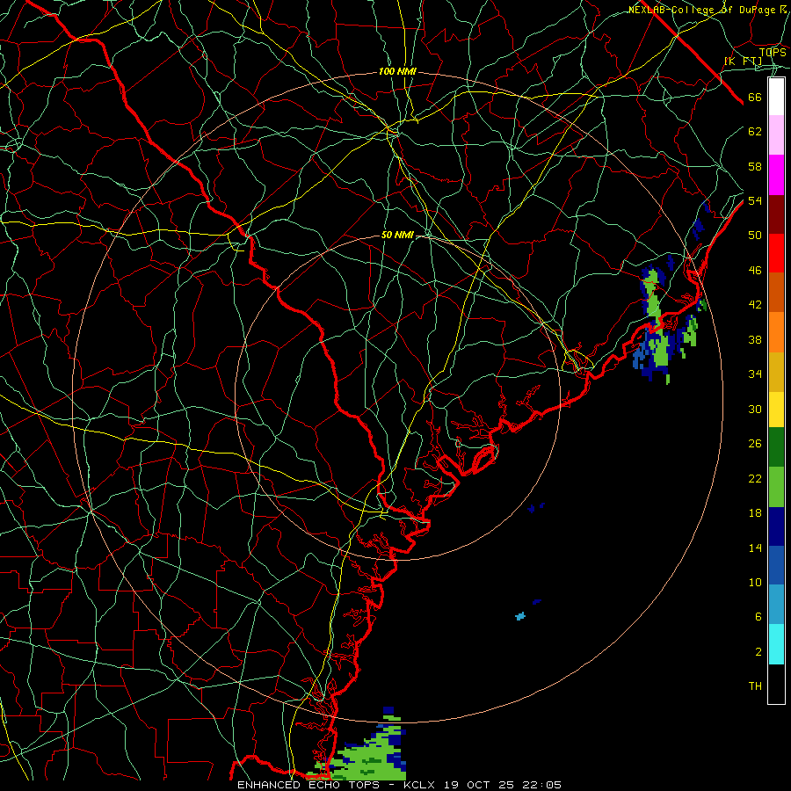
Task: Select the magenta legend color block
Action: (x=776, y=175)
